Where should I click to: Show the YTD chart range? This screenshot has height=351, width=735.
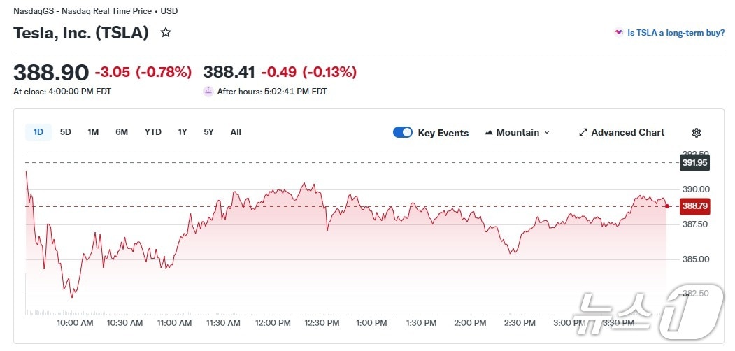click(x=152, y=132)
